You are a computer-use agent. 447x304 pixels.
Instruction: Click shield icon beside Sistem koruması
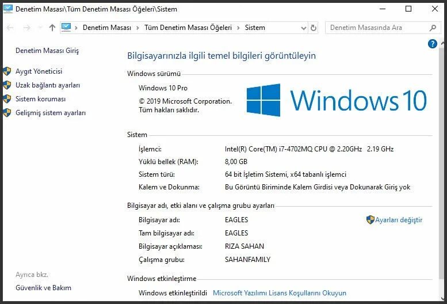pos(7,99)
